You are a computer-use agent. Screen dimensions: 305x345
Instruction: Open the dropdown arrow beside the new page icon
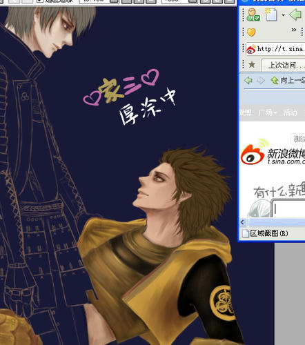click(283, 15)
